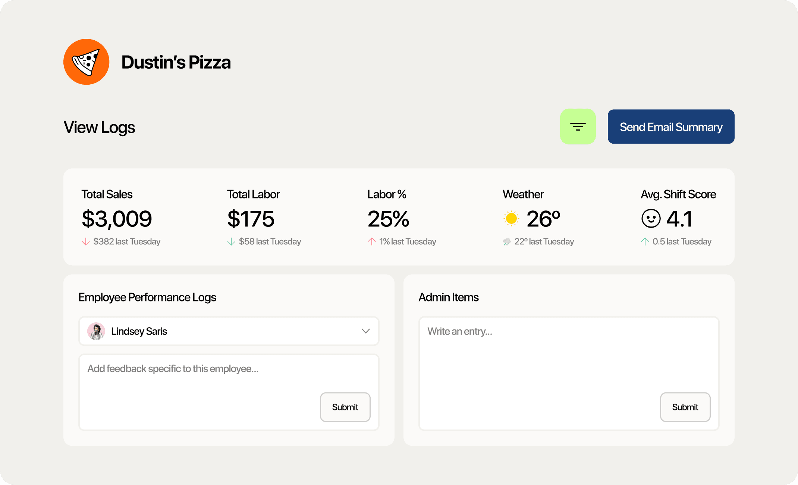Click the sun weather icon

point(511,219)
